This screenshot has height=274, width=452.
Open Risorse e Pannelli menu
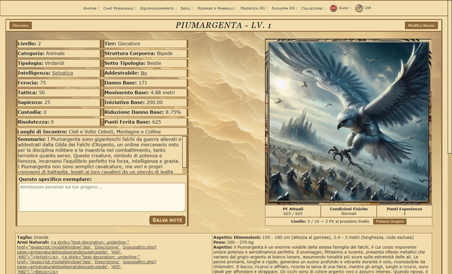[x=216, y=8]
